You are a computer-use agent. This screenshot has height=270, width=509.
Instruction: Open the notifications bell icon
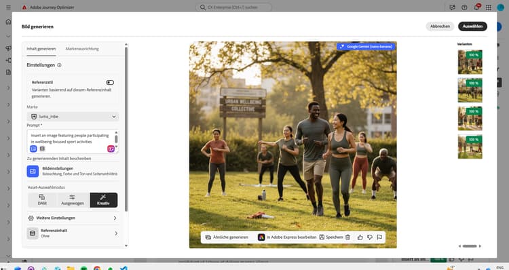click(476, 7)
